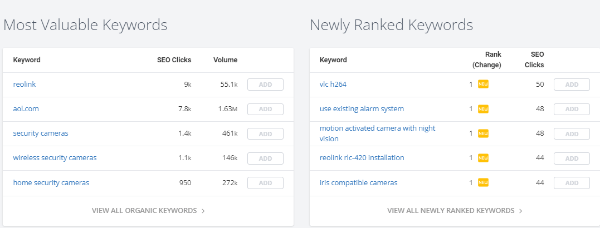The image size is (600, 228).
Task: Click the Rank (Change) column header
Action: click(487, 60)
